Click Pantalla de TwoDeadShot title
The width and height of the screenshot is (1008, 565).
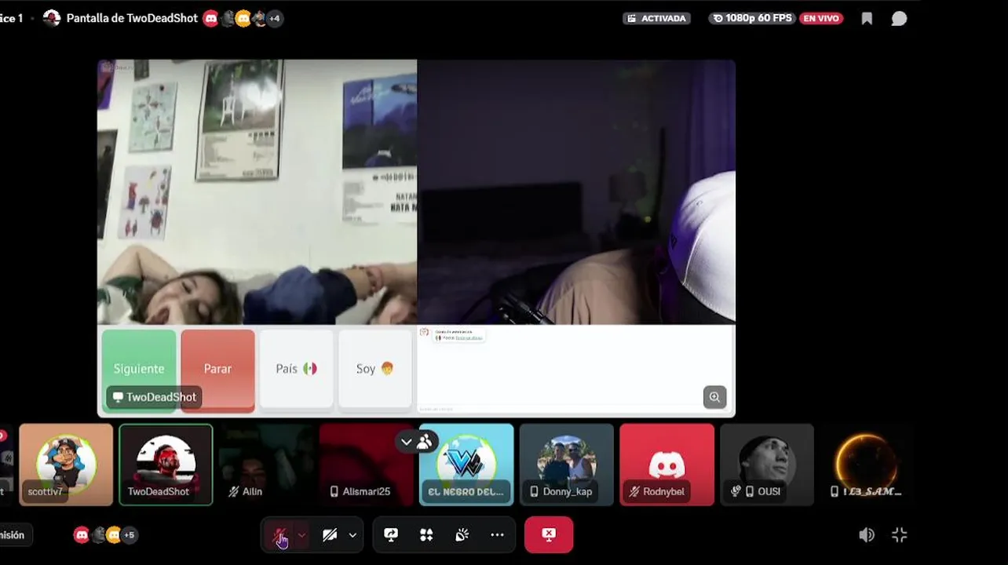pos(132,18)
